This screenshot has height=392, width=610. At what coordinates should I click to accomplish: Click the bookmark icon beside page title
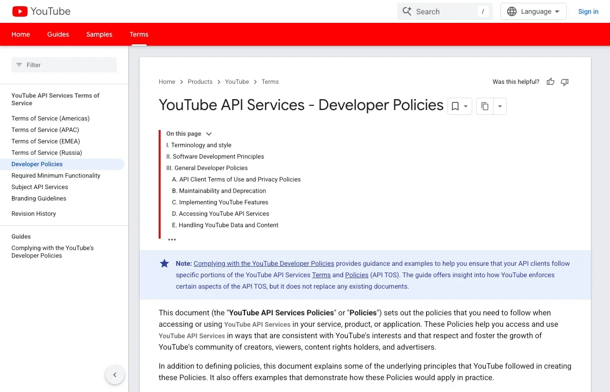[455, 106]
